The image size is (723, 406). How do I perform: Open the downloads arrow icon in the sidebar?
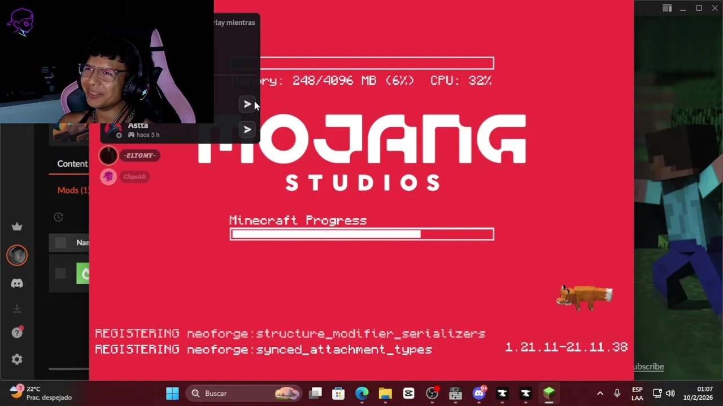point(17,308)
